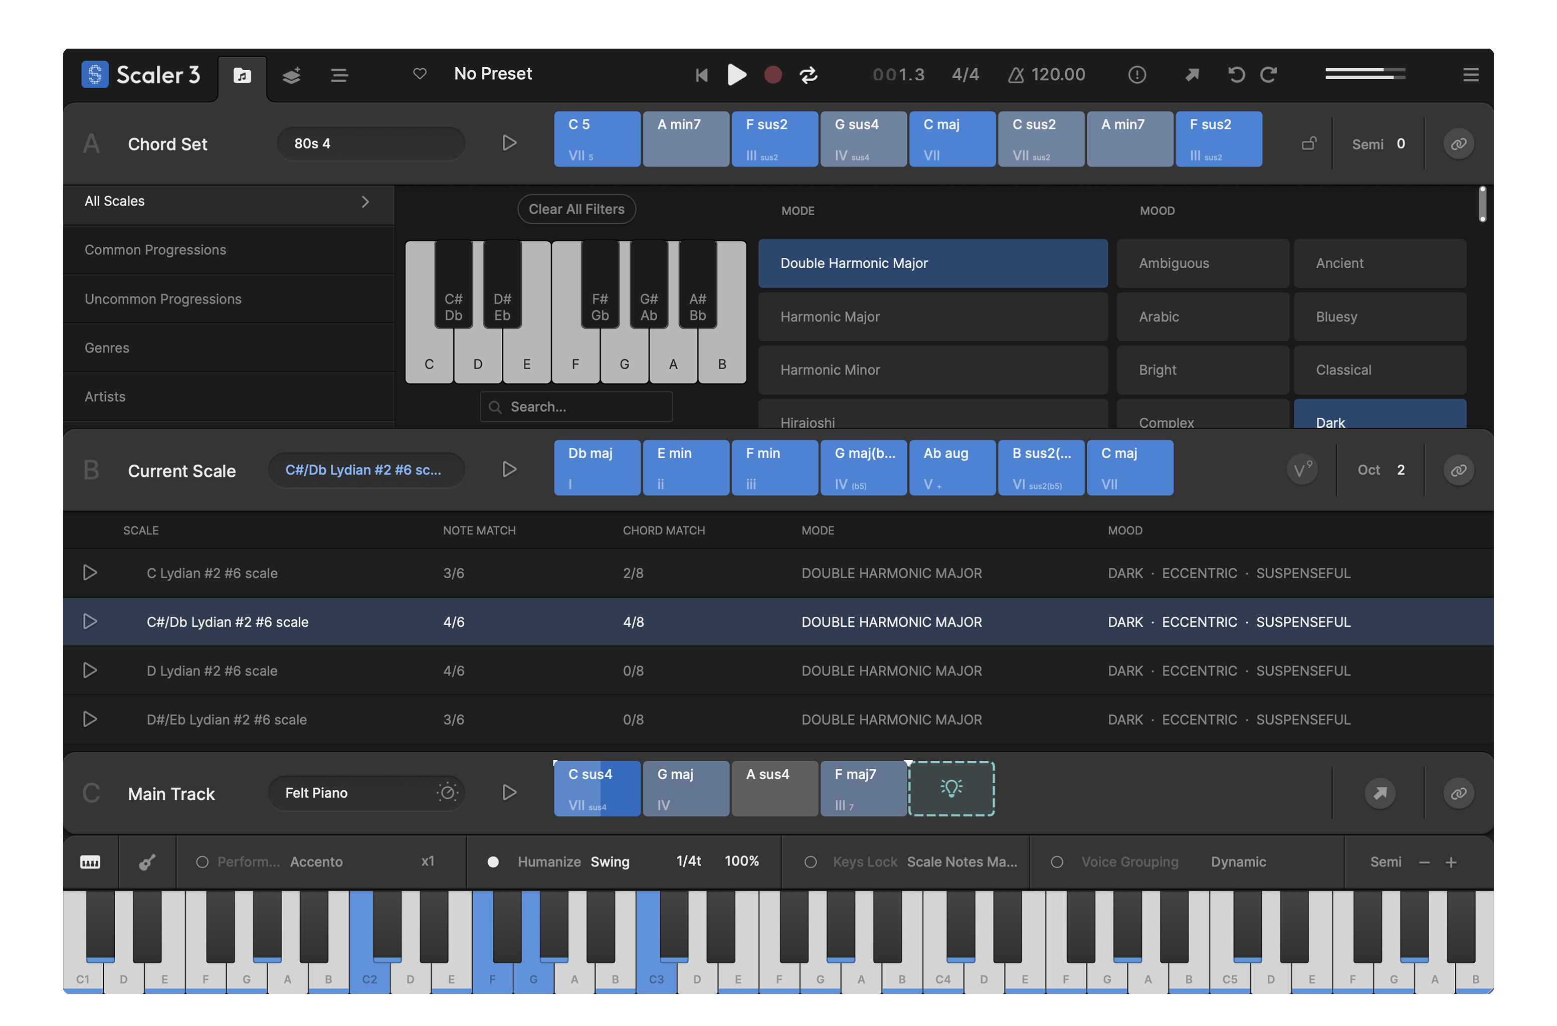The width and height of the screenshot is (1557, 1026).
Task: Disable the Humanize toggle
Action: coord(493,862)
